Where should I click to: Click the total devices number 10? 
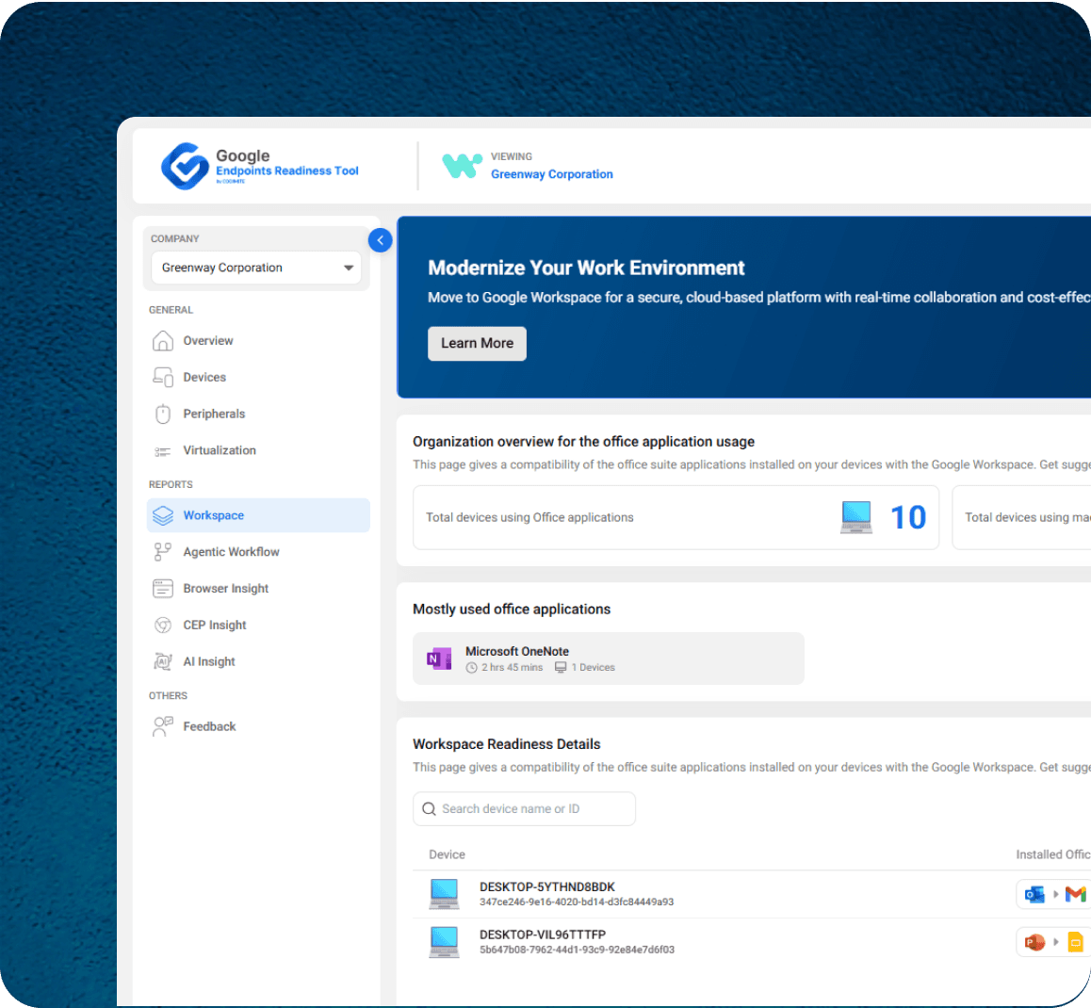click(908, 517)
